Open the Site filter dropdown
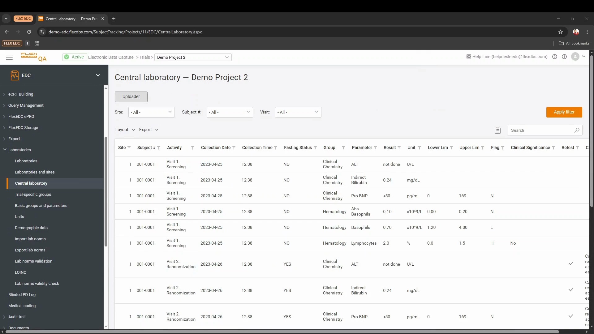 [151, 112]
